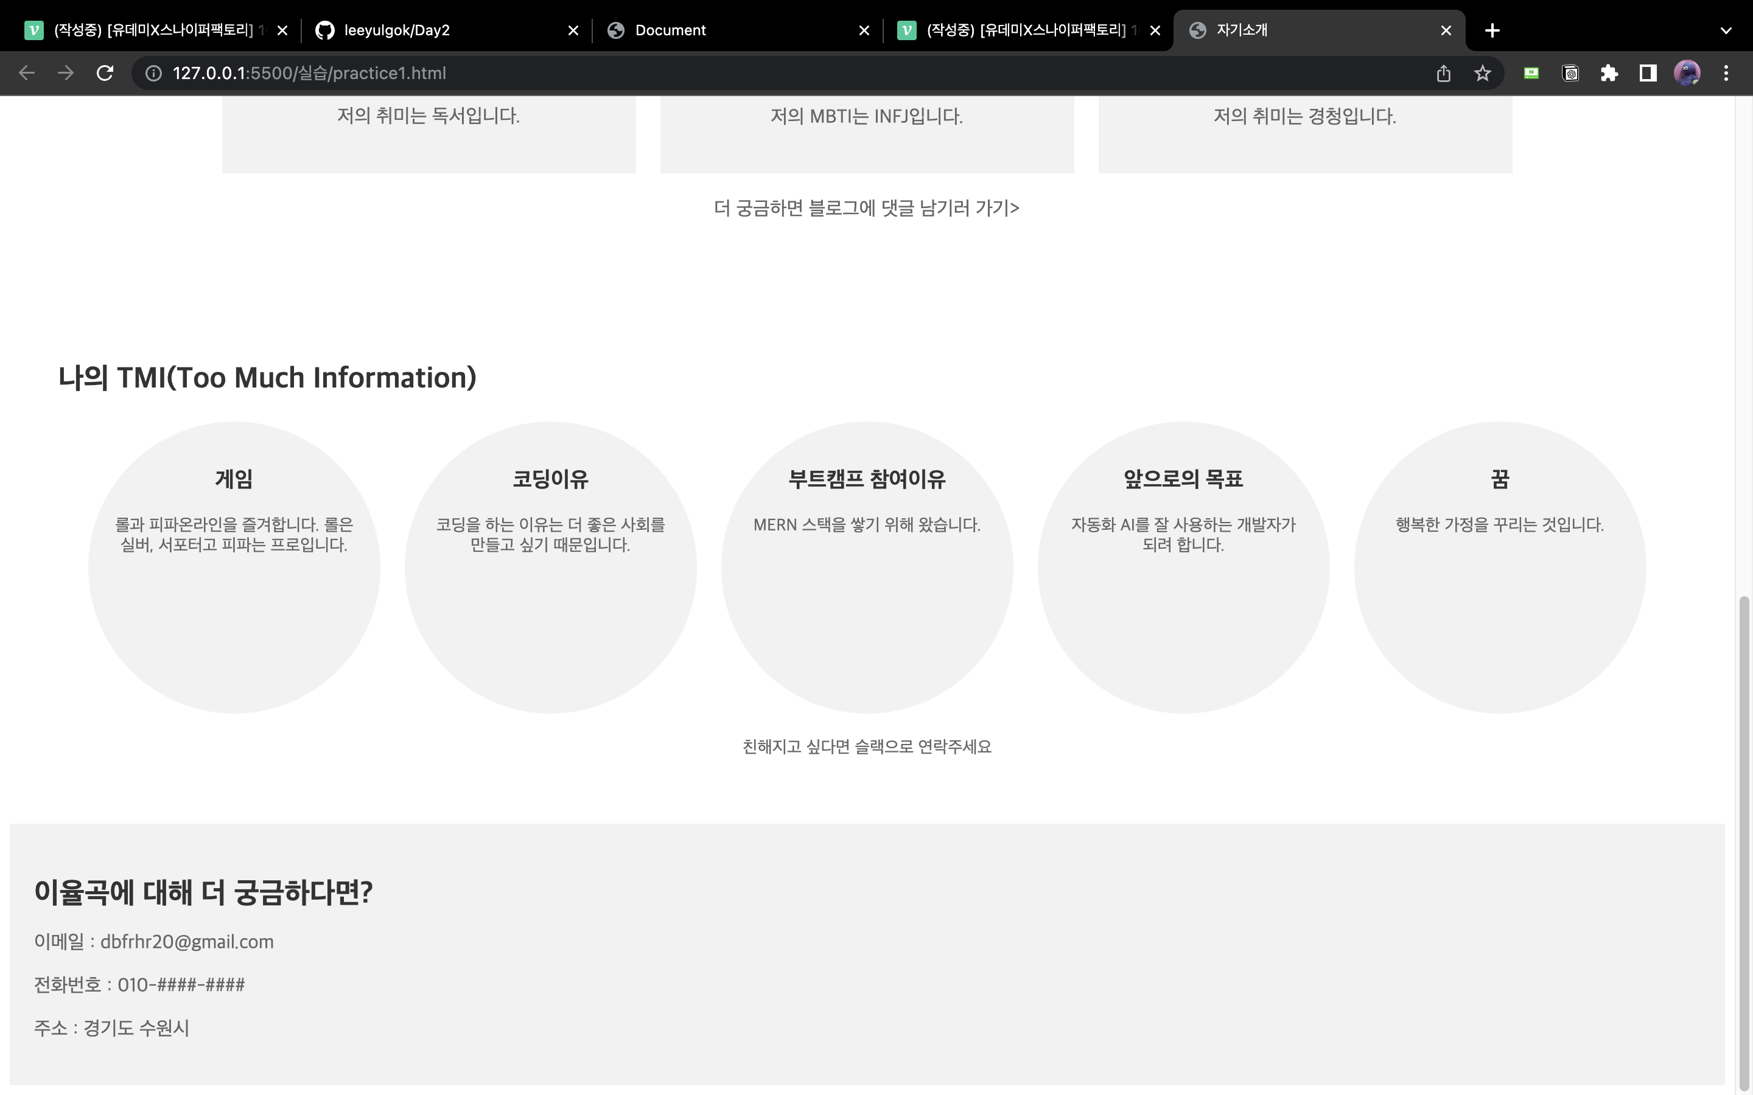
Task: Close the 자기소개 tab
Action: tap(1446, 30)
